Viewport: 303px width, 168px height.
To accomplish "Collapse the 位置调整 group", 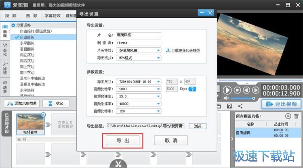I will tap(13, 25).
